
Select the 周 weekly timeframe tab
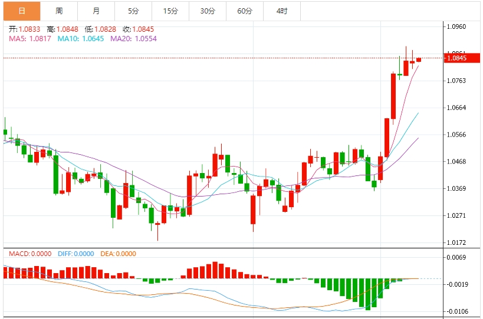click(x=59, y=11)
